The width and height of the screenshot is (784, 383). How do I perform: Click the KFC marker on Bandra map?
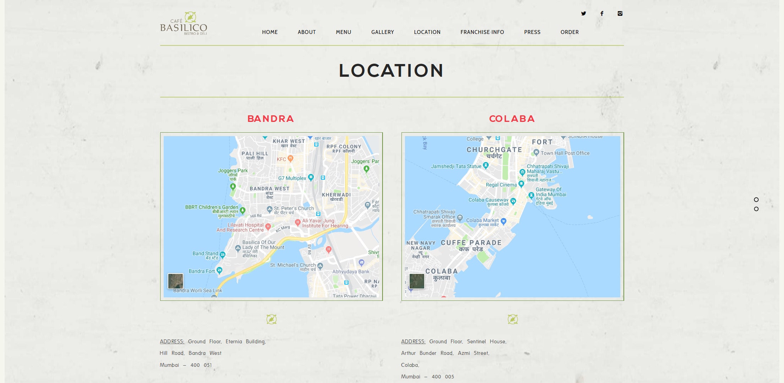tap(290, 159)
